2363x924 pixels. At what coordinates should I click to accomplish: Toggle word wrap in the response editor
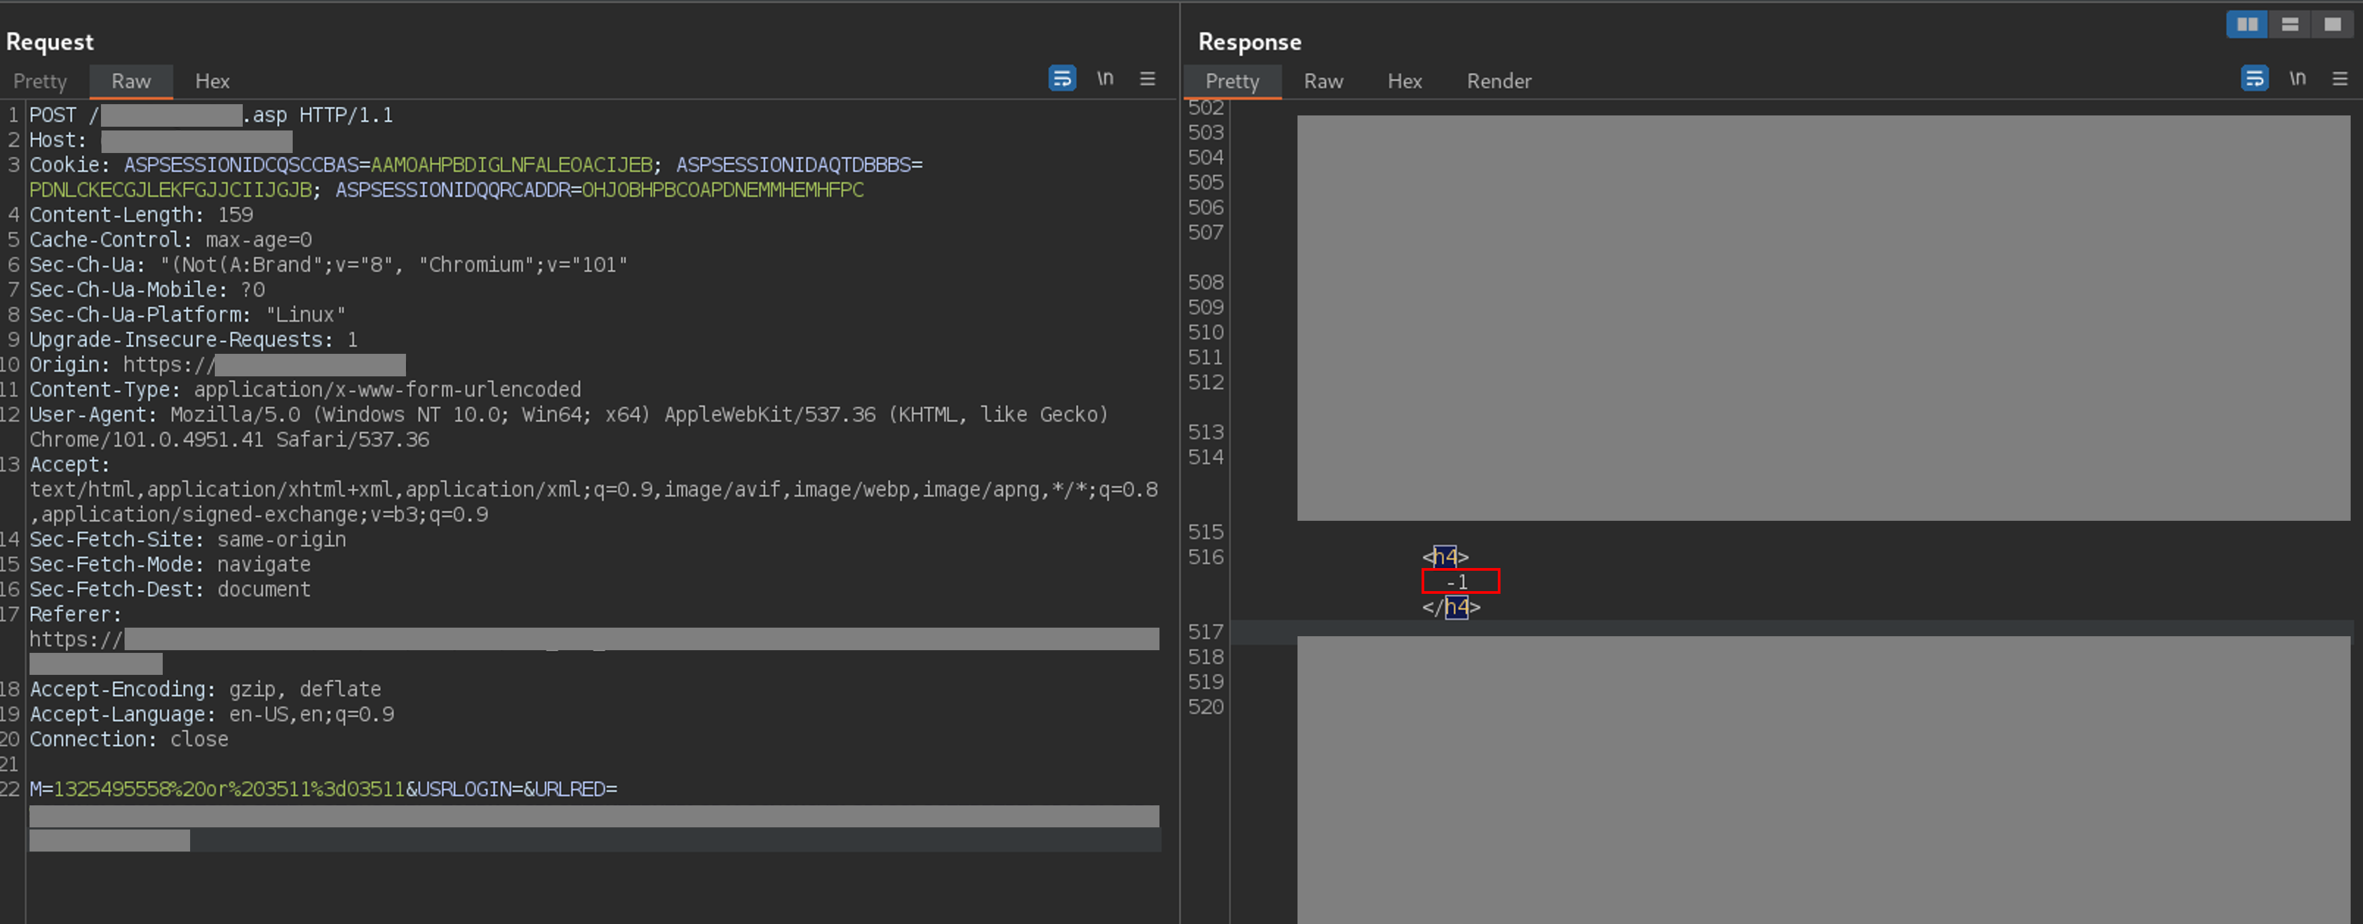[2255, 78]
